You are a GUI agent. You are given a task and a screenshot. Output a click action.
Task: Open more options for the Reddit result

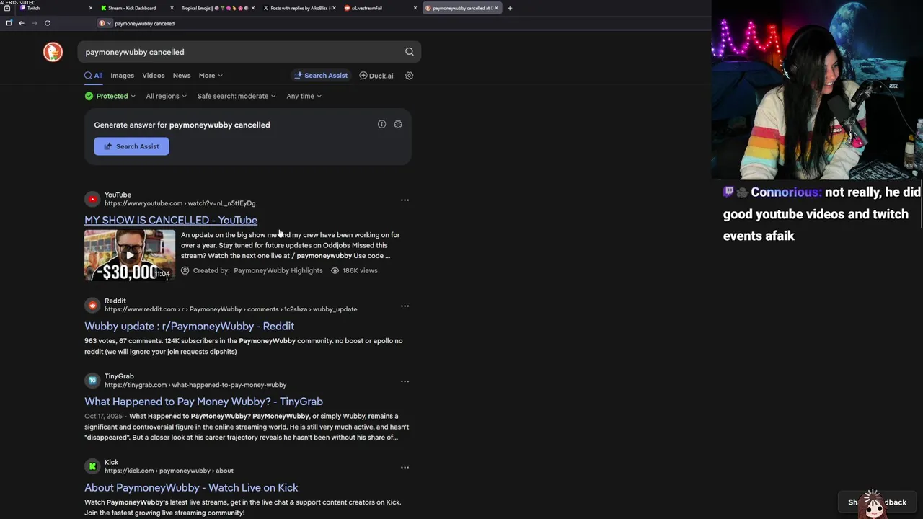coord(405,306)
